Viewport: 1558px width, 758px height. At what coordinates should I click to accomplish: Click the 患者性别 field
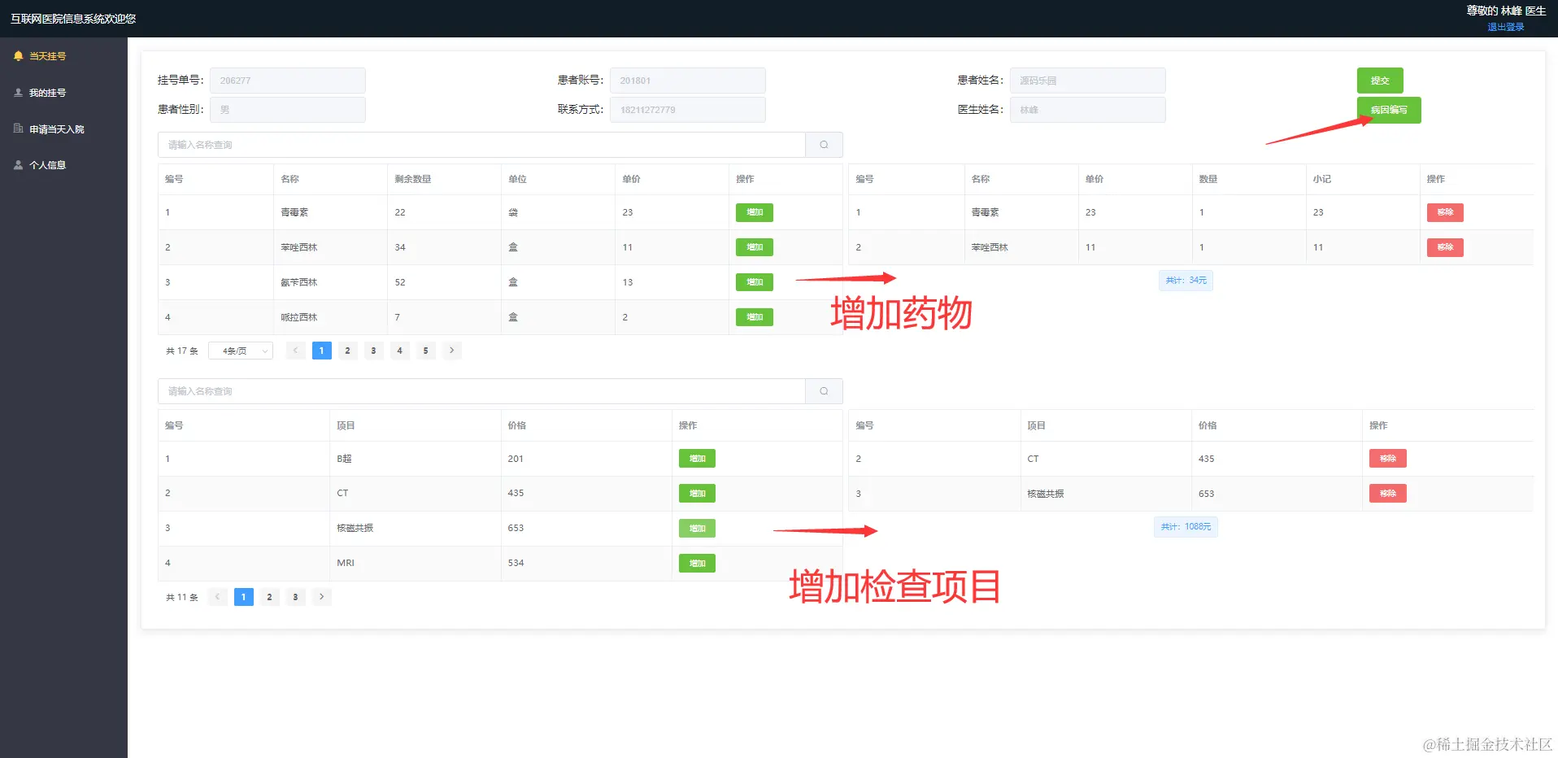tap(288, 110)
